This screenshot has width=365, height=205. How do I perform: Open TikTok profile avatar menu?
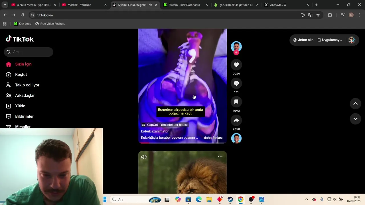[352, 40]
